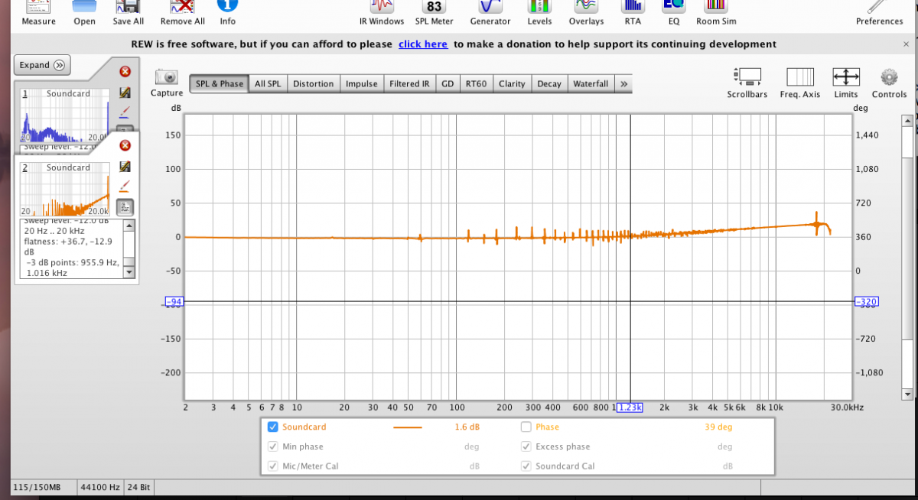Click graph vertical scrollbar down arrow
The height and width of the screenshot is (500, 918).
click(907, 394)
